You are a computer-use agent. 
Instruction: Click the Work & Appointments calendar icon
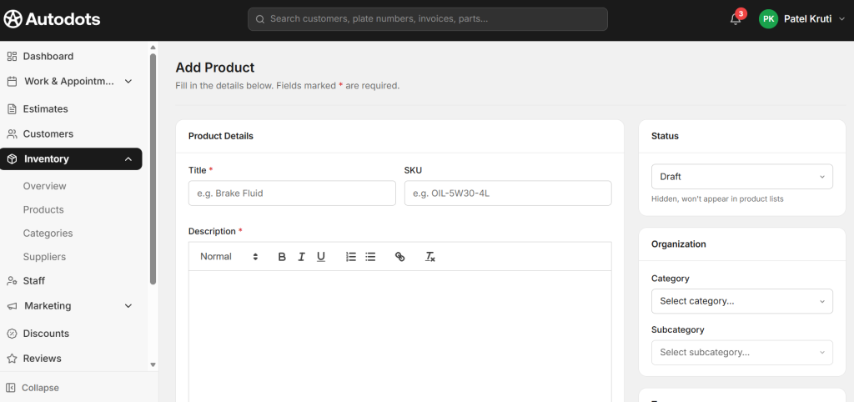[12, 82]
